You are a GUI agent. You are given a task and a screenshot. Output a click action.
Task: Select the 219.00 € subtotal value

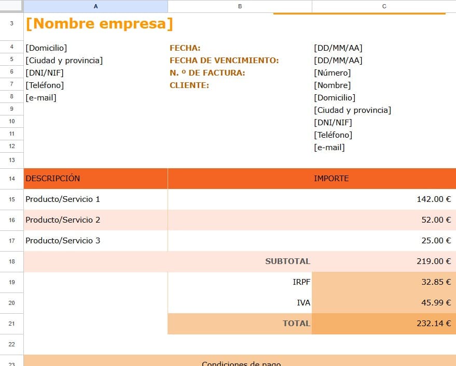coord(384,261)
